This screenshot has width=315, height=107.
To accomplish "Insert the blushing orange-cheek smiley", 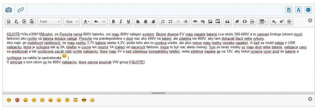I will tap(51, 100).
